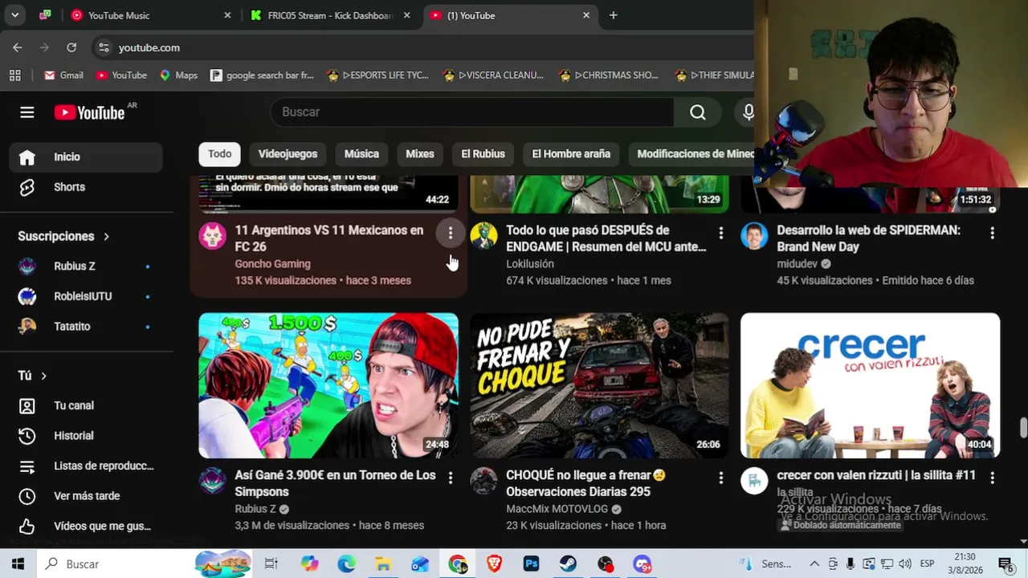
Task: Open la sillita channel avatar
Action: (754, 481)
